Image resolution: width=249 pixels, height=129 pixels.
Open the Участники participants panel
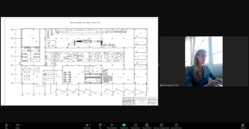pyautogui.click(x=87, y=126)
